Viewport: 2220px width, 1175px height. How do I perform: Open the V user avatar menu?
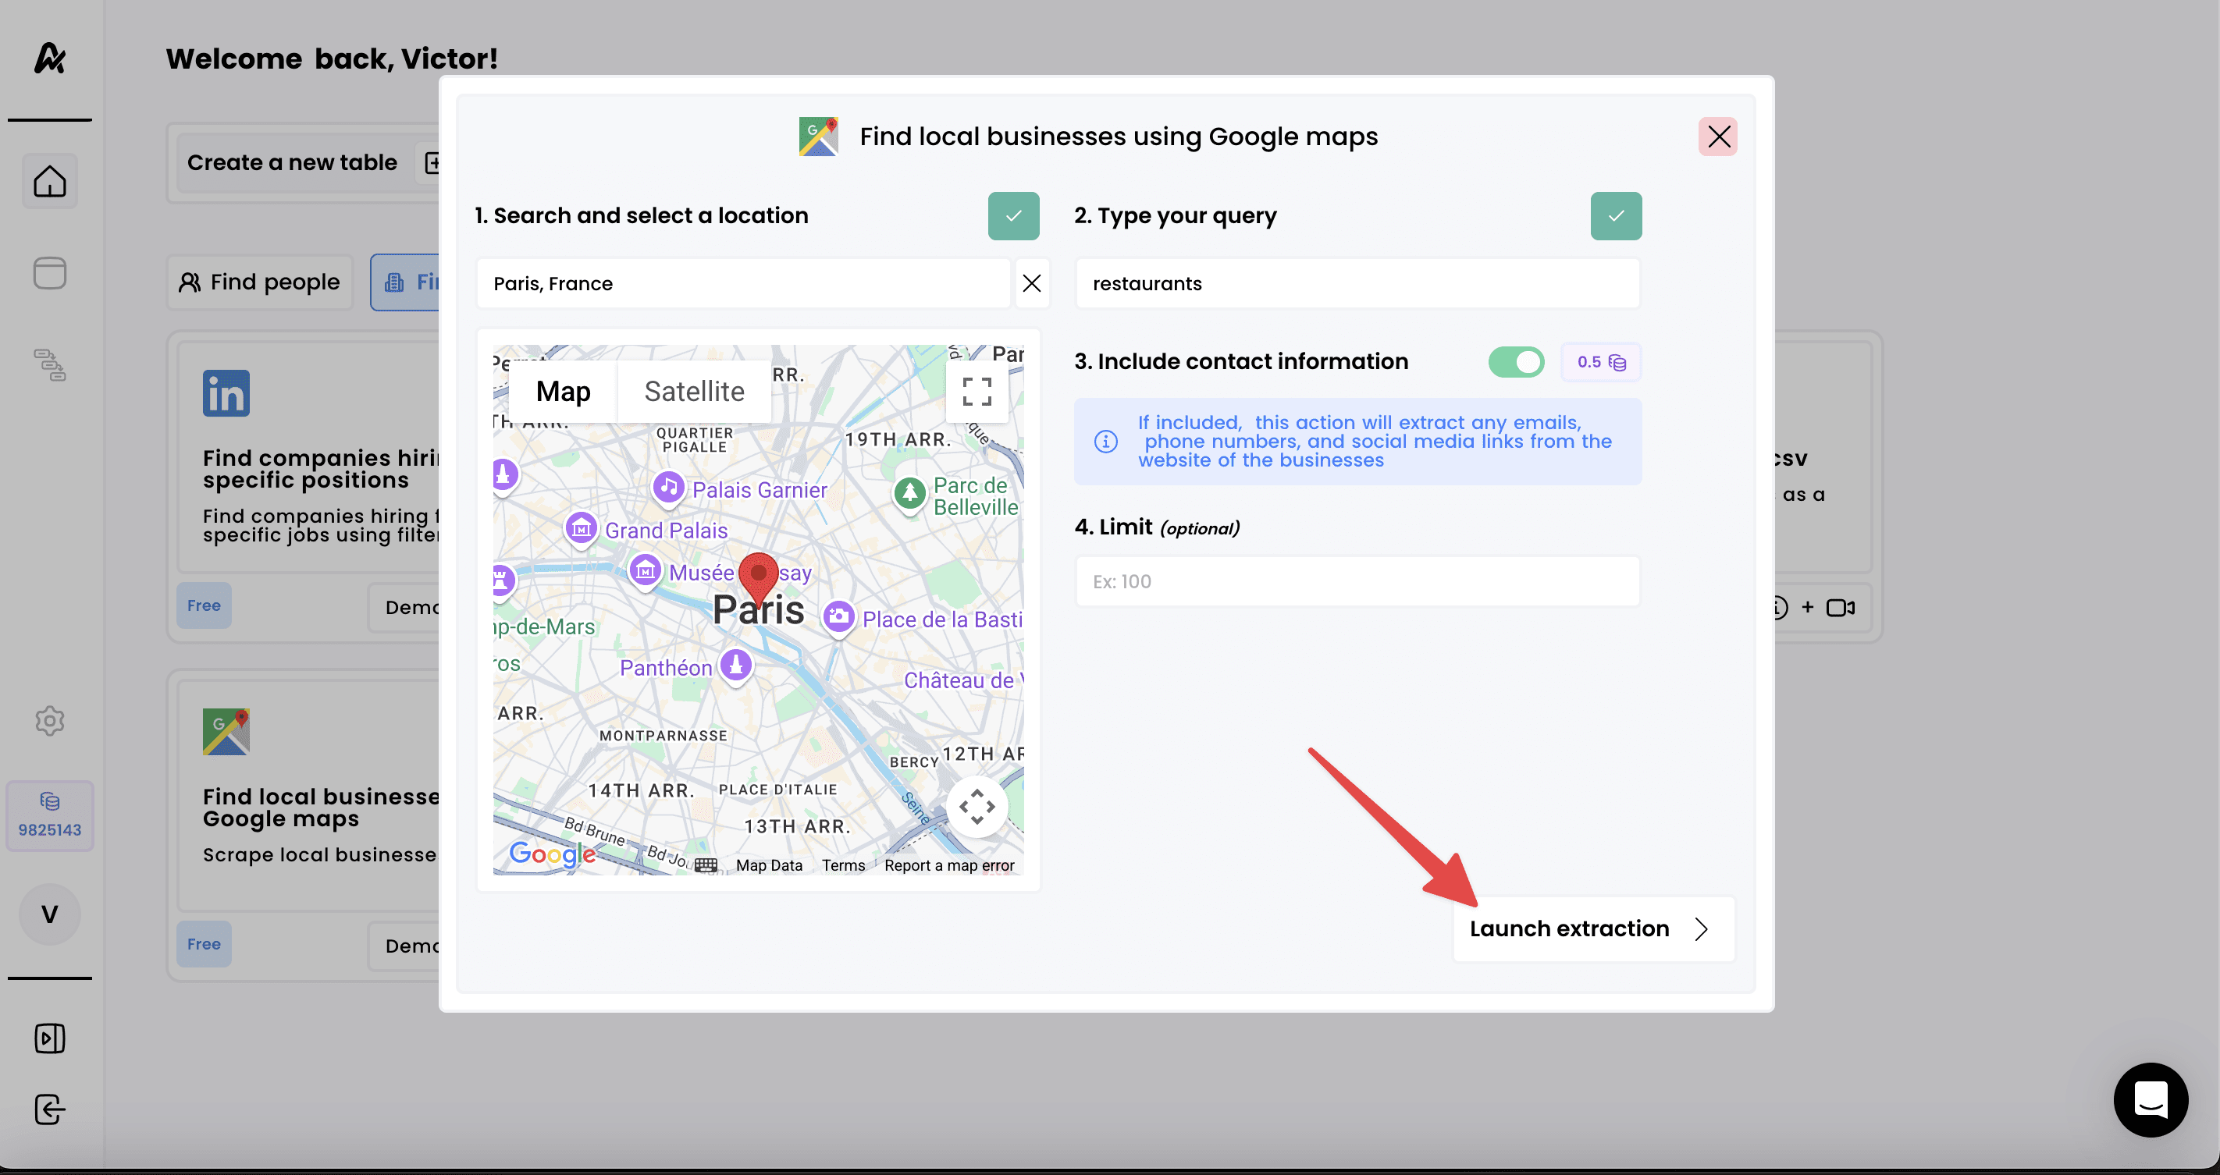click(x=50, y=914)
